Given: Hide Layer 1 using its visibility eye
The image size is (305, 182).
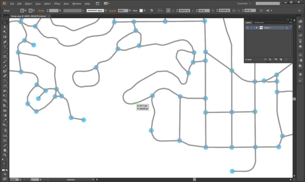Looking at the screenshot, I should coord(247,28).
